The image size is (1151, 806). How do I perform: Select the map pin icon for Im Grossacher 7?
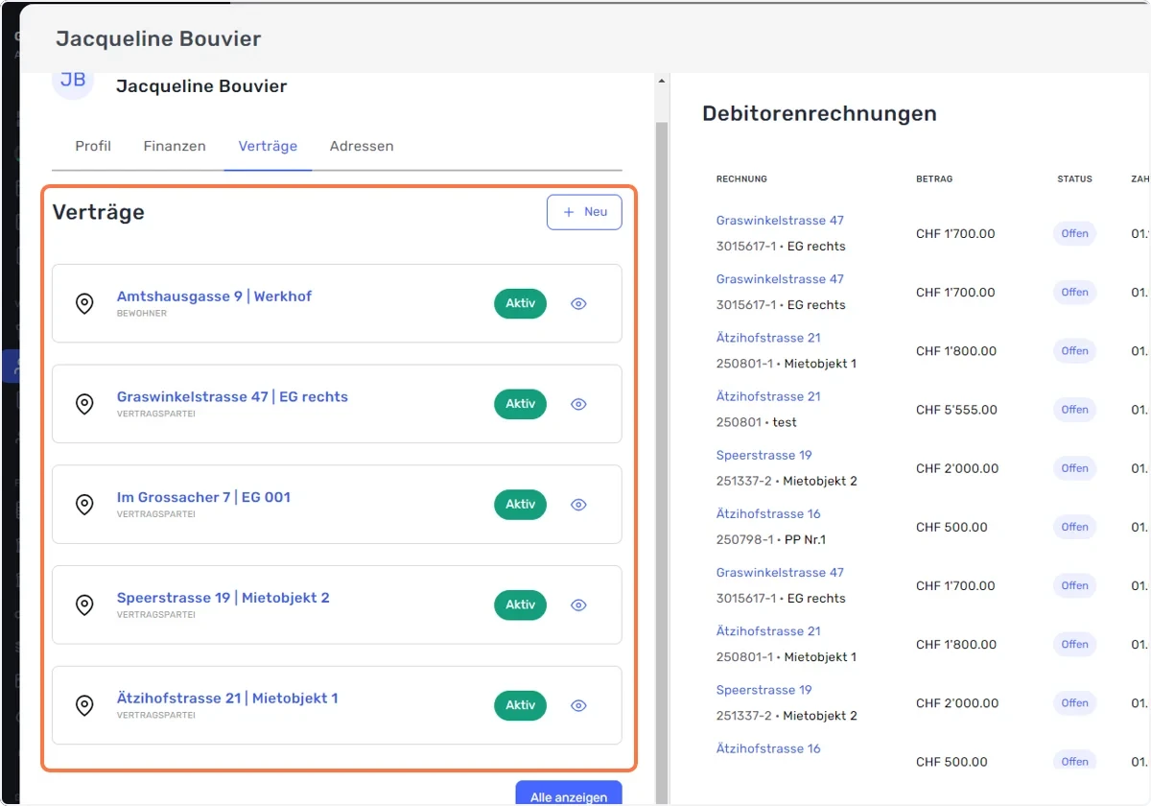pyautogui.click(x=84, y=505)
